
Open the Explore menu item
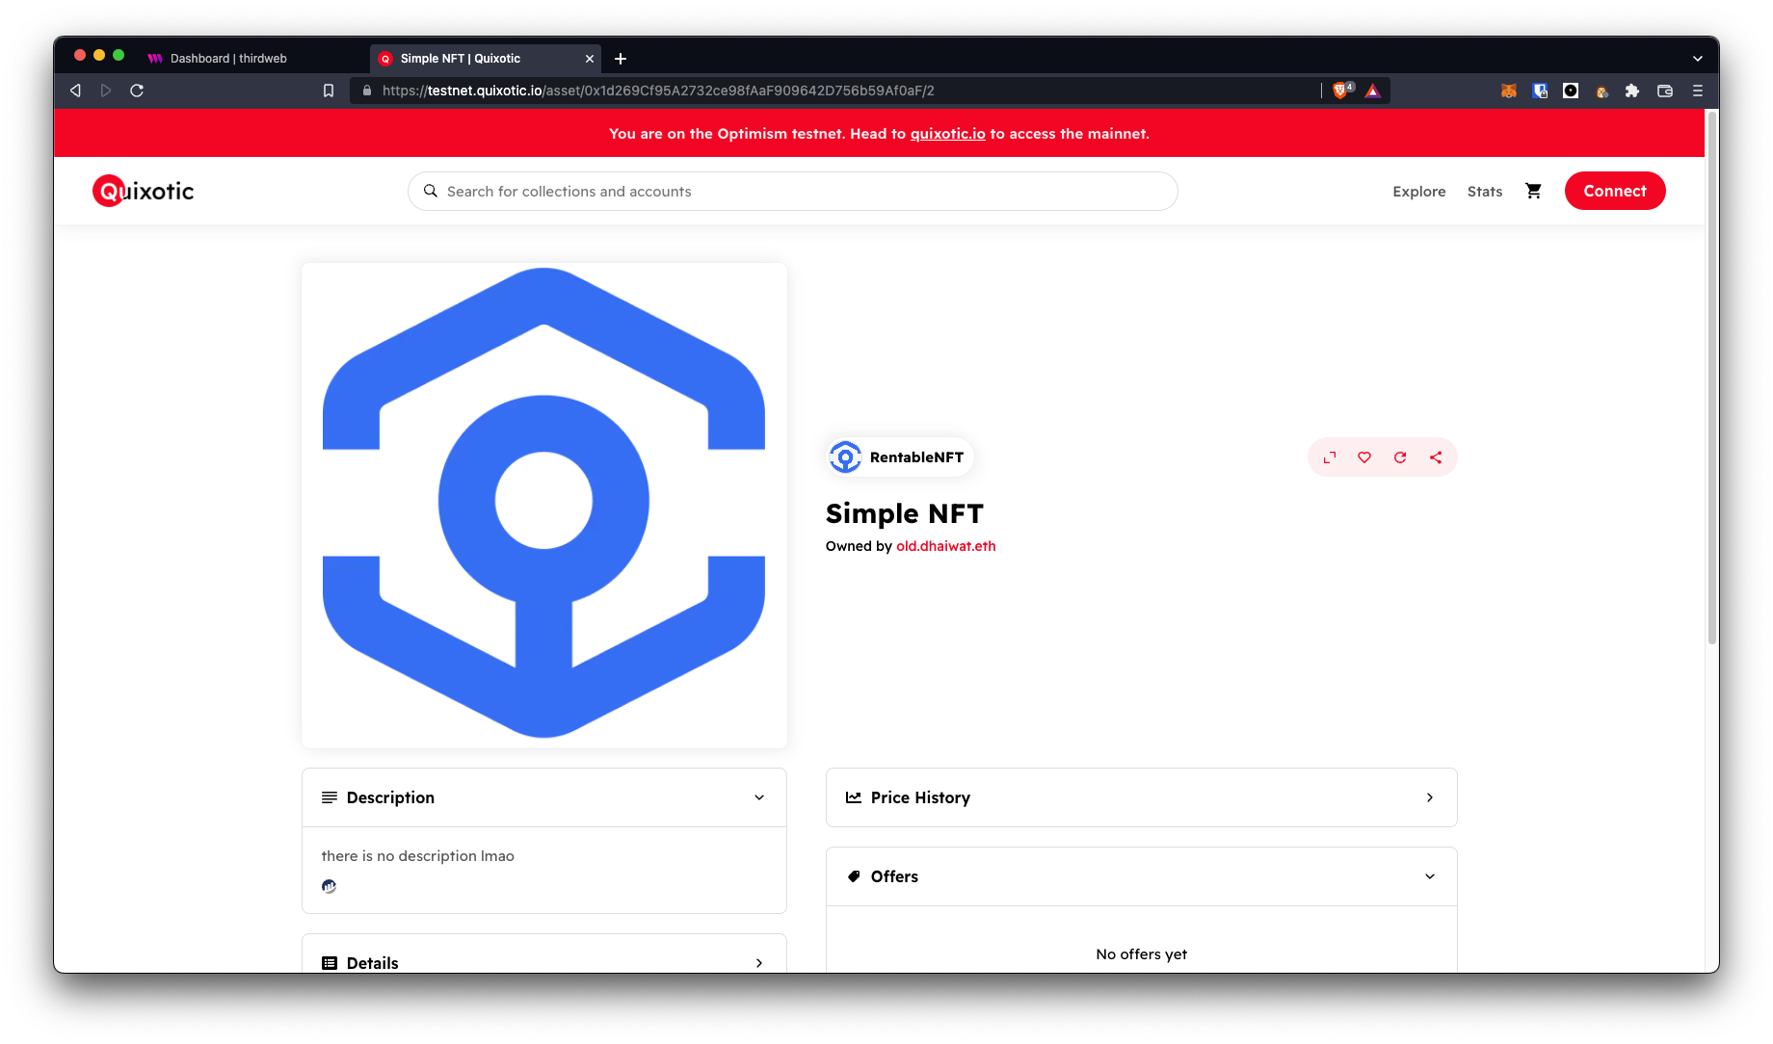[x=1418, y=192]
